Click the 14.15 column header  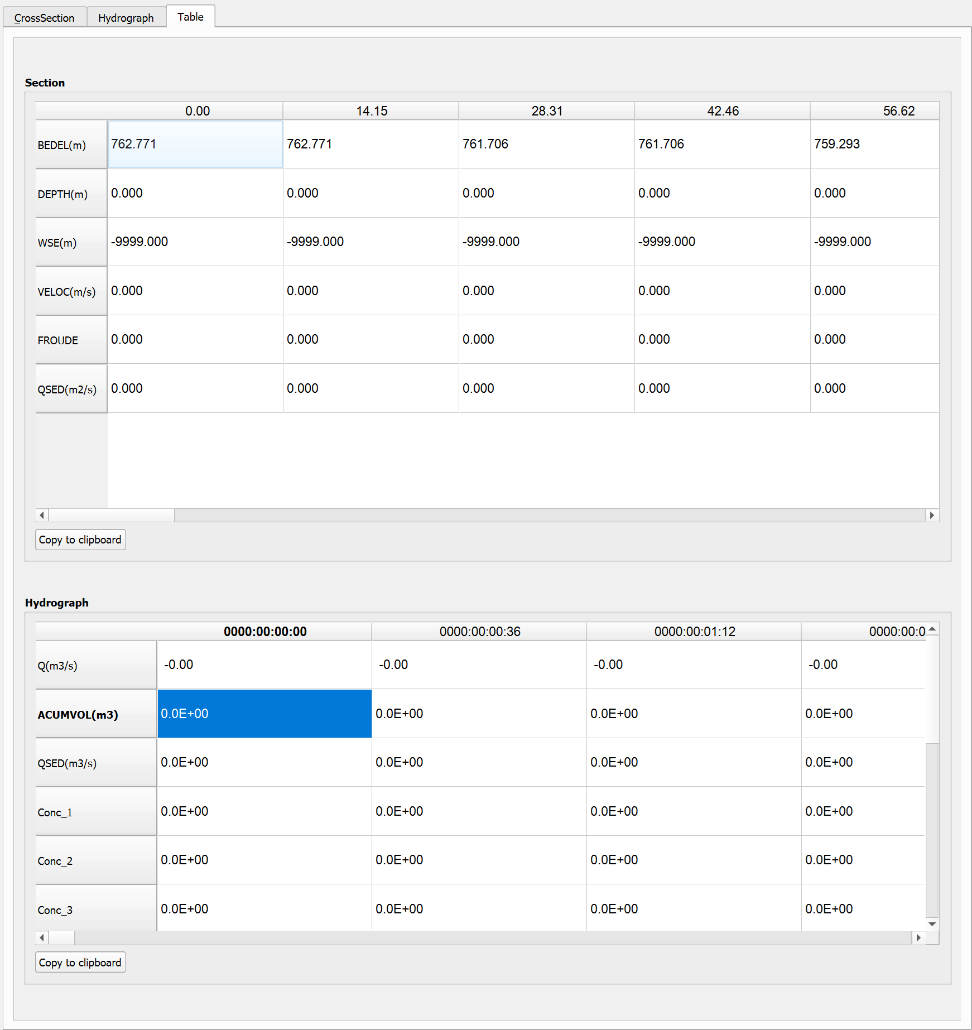coord(372,111)
